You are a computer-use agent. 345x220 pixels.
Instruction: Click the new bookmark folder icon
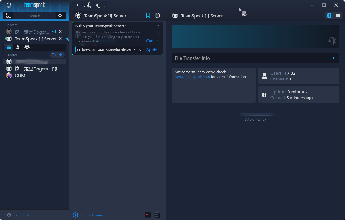click(54, 55)
